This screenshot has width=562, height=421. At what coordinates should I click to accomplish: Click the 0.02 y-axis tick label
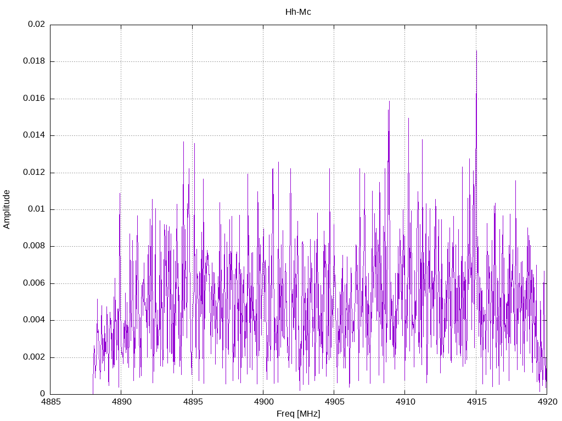tap(37, 24)
